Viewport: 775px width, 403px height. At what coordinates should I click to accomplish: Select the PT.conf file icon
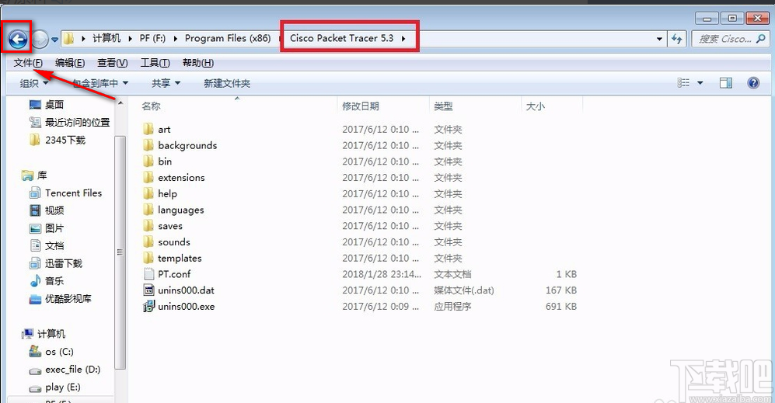(148, 273)
